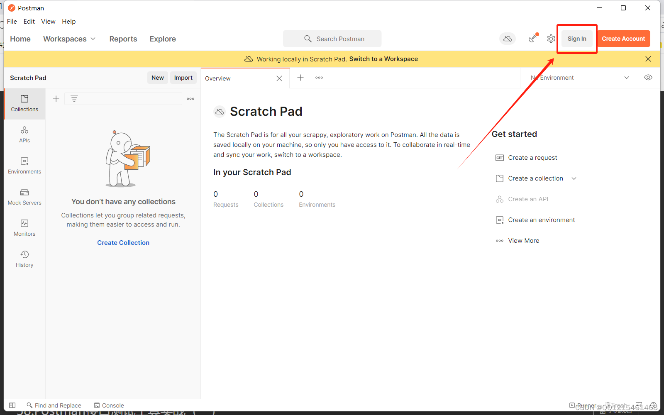Open the View menu

(x=48, y=22)
